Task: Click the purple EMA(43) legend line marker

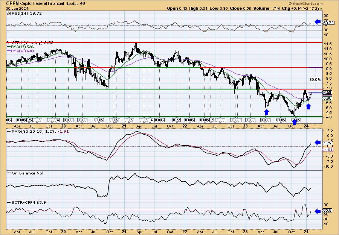Action: pyautogui.click(x=9, y=51)
